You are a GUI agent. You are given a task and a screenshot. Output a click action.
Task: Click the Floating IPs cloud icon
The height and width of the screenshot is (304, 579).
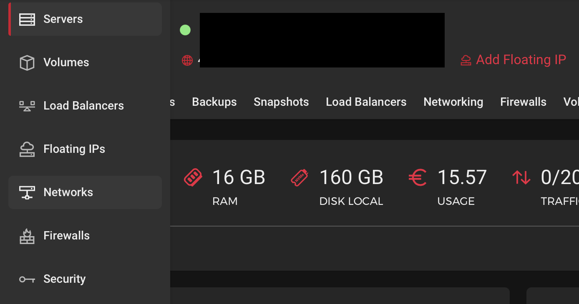(x=27, y=150)
